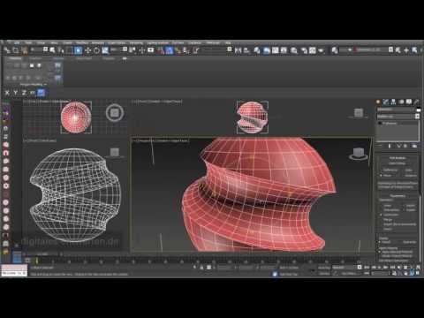
Task: Click the X axis constraint button
Action: (7, 93)
